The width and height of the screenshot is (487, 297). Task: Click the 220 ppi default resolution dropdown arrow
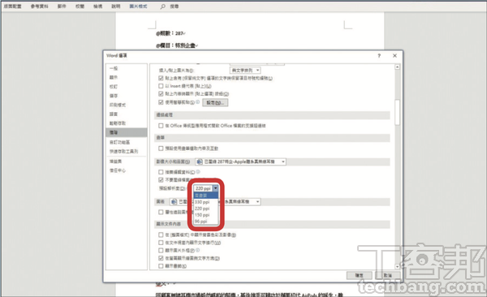215,188
